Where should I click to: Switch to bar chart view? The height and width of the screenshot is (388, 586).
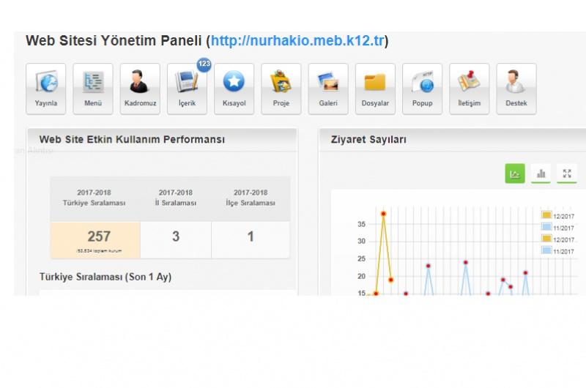541,174
